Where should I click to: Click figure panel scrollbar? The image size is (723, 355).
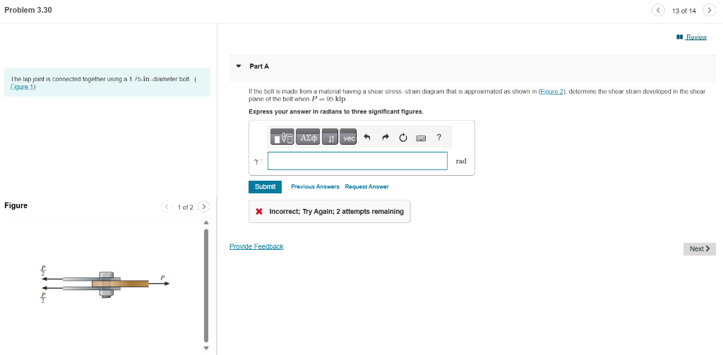tap(206, 285)
